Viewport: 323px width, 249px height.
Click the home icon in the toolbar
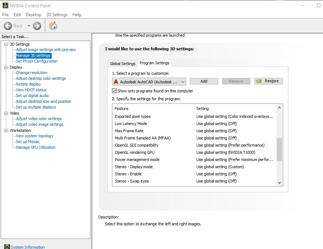(x=52, y=26)
